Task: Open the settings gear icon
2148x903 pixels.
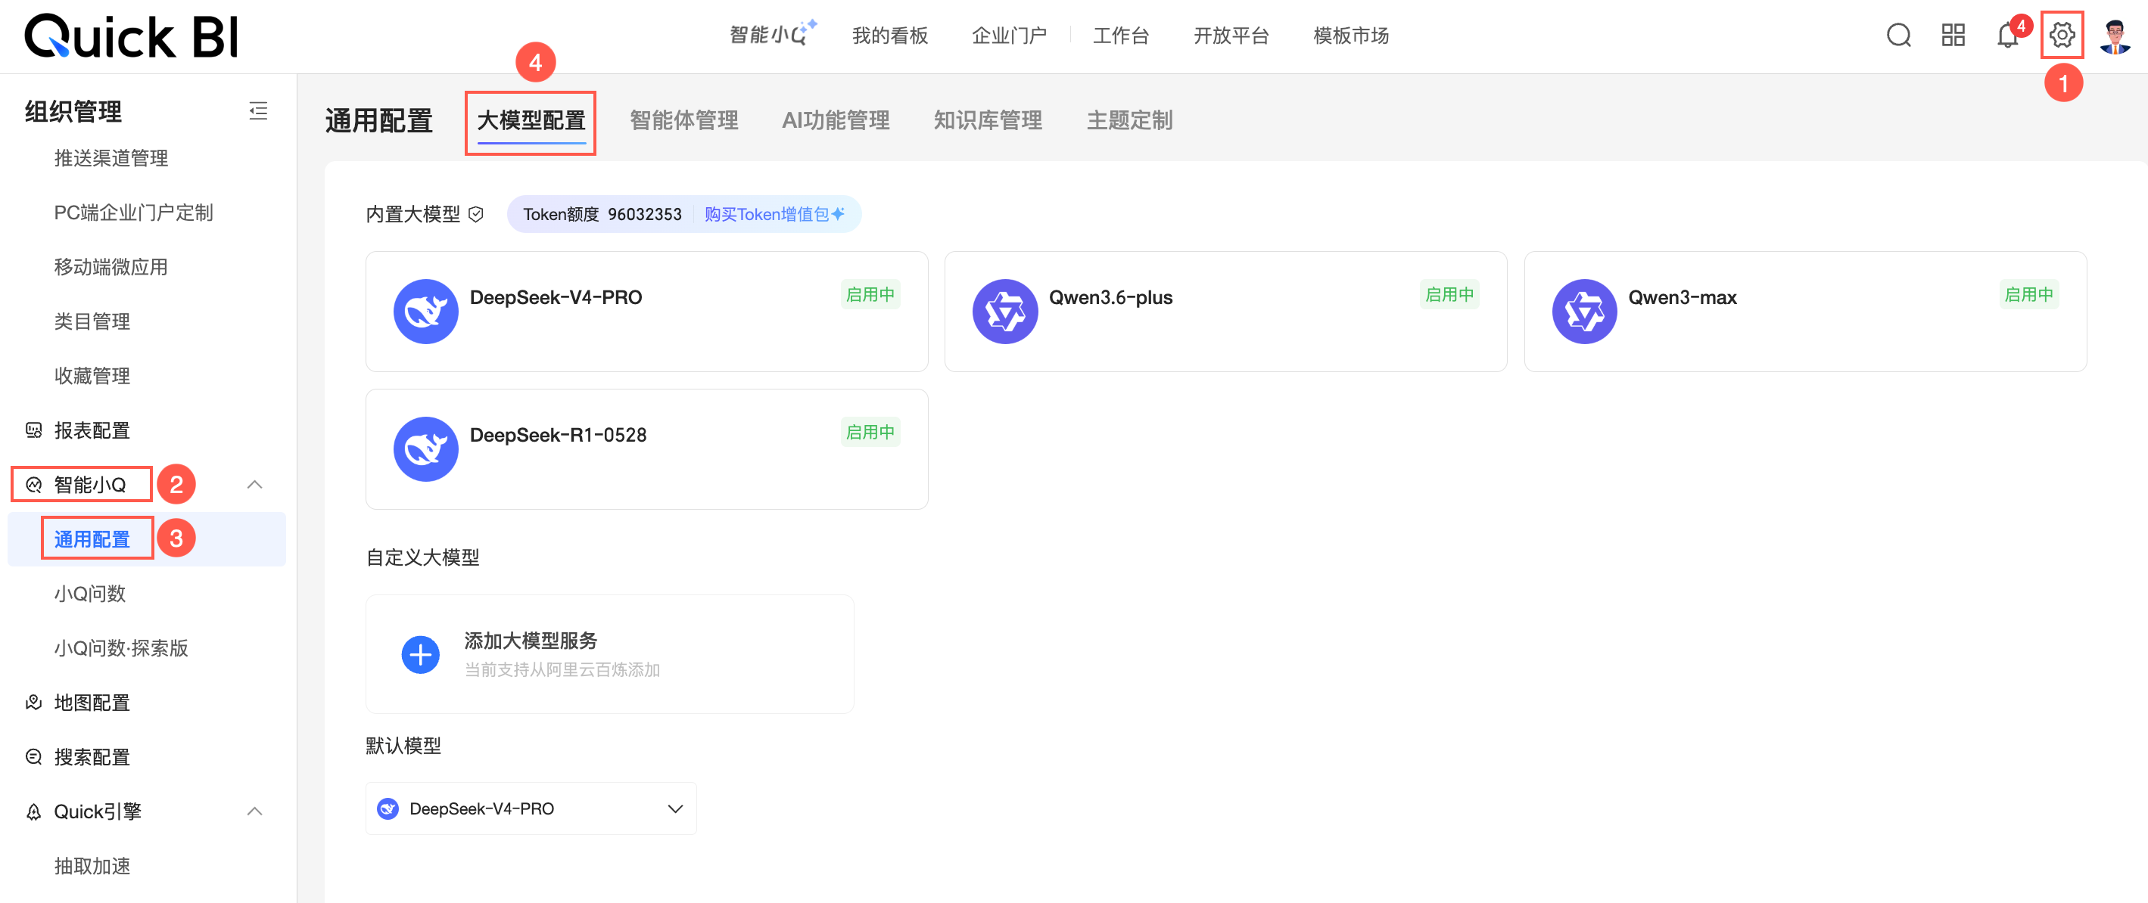Action: tap(2062, 35)
